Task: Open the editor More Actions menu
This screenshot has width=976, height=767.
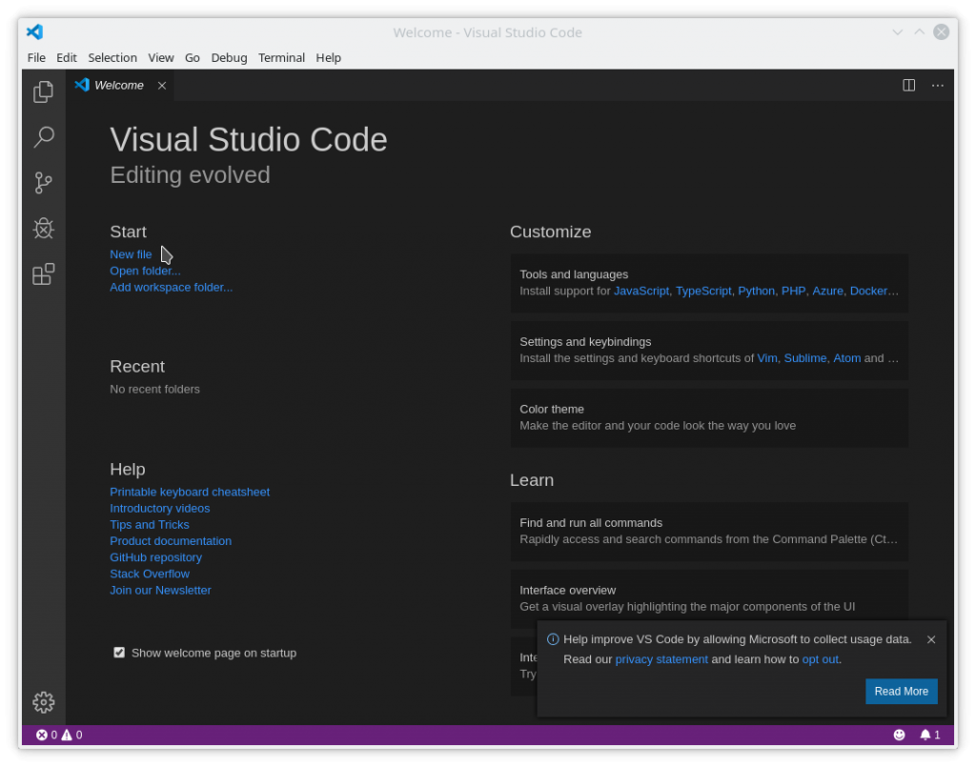Action: coord(938,85)
